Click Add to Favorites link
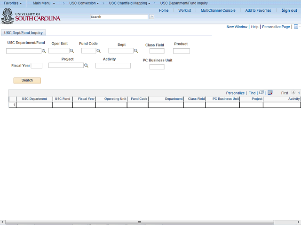The width and height of the screenshot is (301, 225). click(x=258, y=10)
